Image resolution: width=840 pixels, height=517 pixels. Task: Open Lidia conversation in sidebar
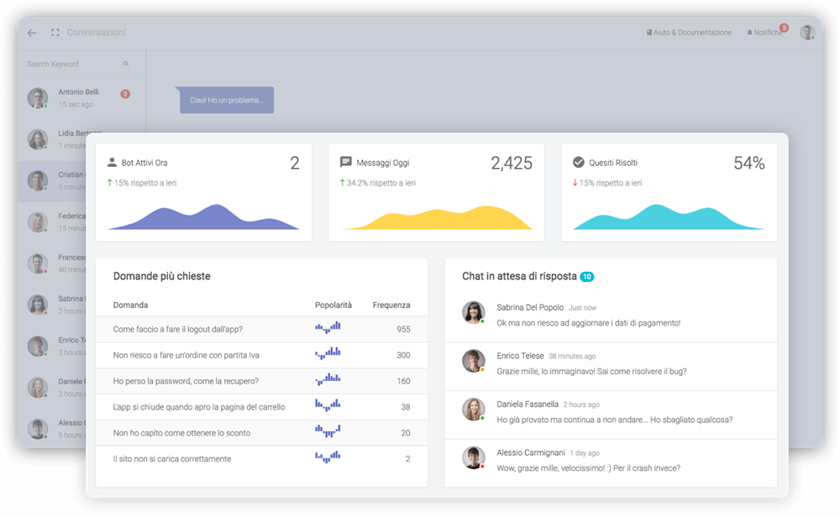pyautogui.click(x=53, y=139)
